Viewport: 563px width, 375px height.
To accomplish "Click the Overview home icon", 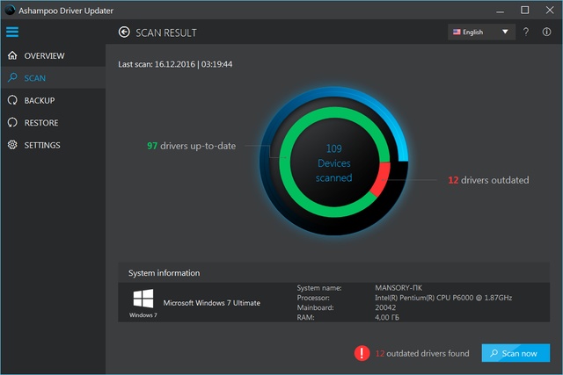I will tap(12, 56).
